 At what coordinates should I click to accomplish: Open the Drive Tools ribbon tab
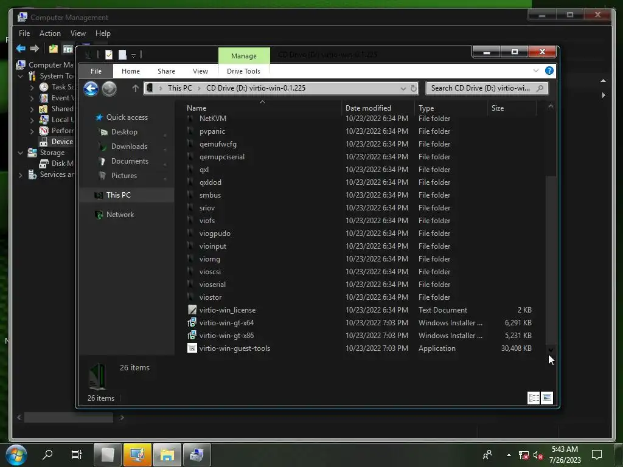click(243, 71)
